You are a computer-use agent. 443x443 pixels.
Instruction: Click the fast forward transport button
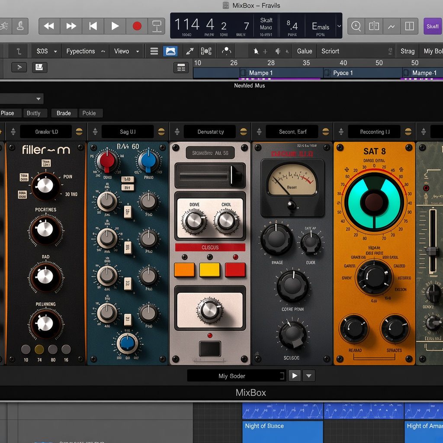(x=71, y=26)
